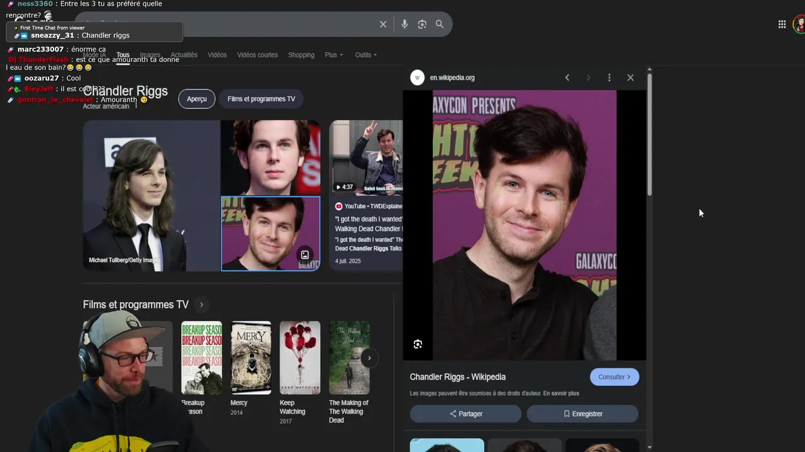The width and height of the screenshot is (805, 452).
Task: Click the Films et programmes TV heading
Action: pyautogui.click(x=136, y=305)
